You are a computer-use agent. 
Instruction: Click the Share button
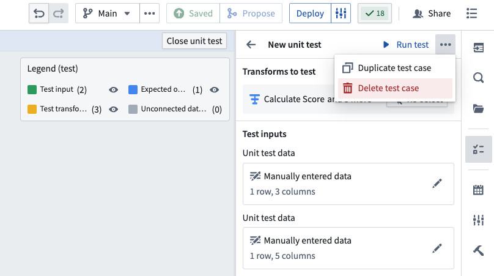pyautogui.click(x=432, y=13)
